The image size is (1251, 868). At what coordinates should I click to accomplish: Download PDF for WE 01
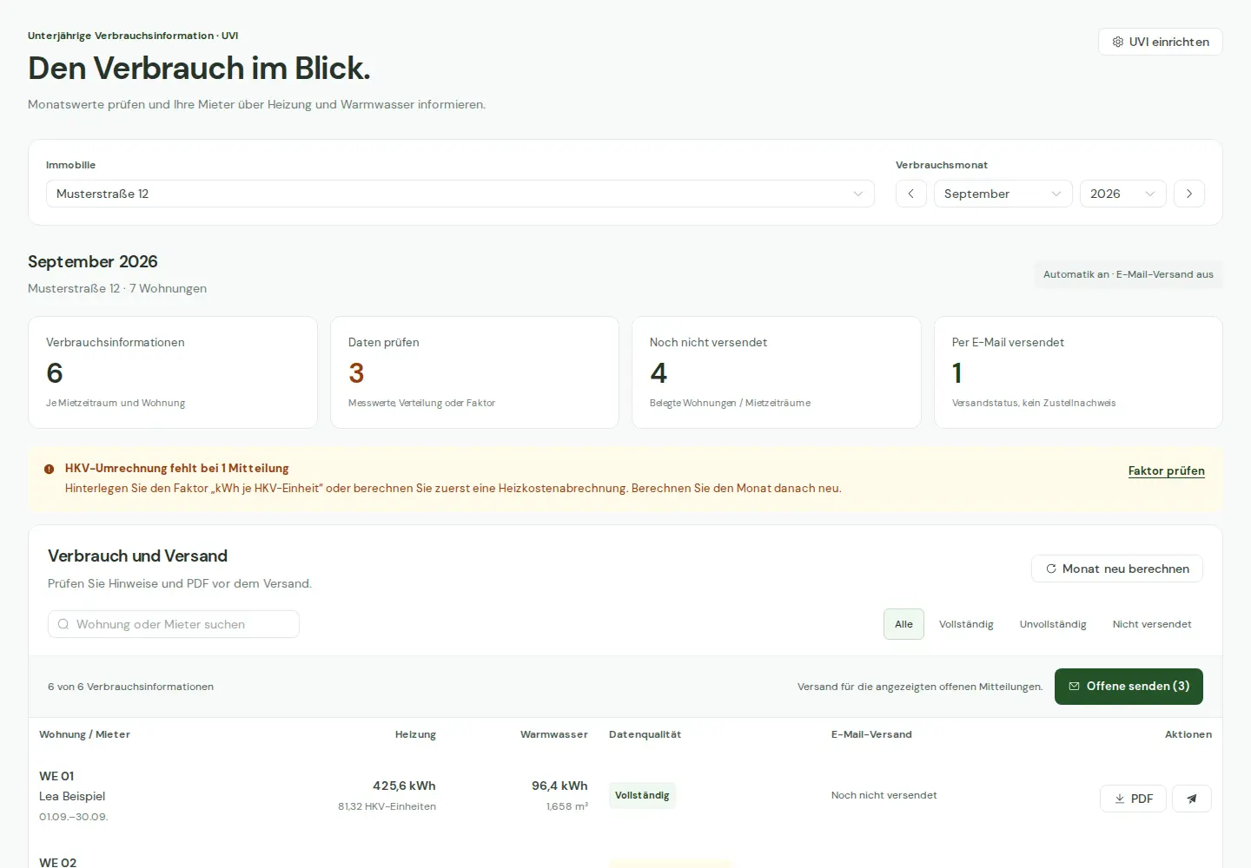click(1133, 799)
